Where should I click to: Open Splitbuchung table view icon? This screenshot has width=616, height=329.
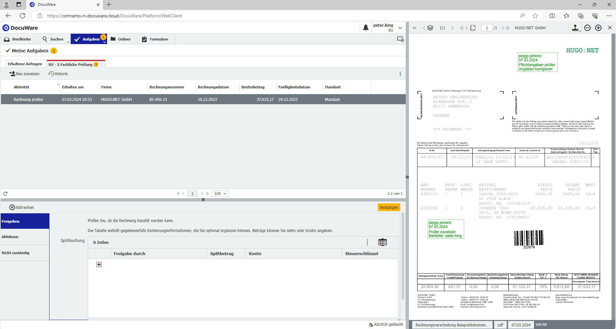[382, 242]
